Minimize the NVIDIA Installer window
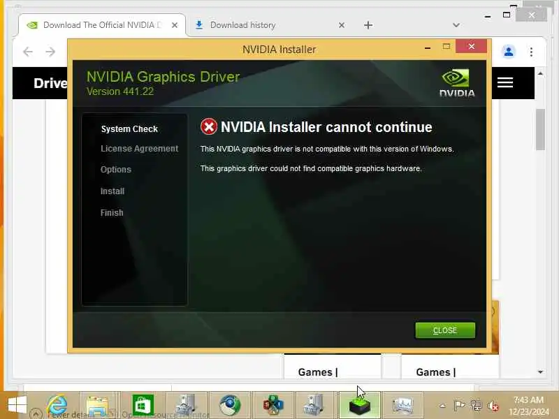 point(428,47)
